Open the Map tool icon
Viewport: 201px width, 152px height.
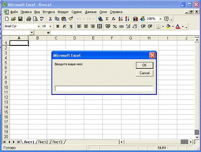pyautogui.click(x=142, y=19)
